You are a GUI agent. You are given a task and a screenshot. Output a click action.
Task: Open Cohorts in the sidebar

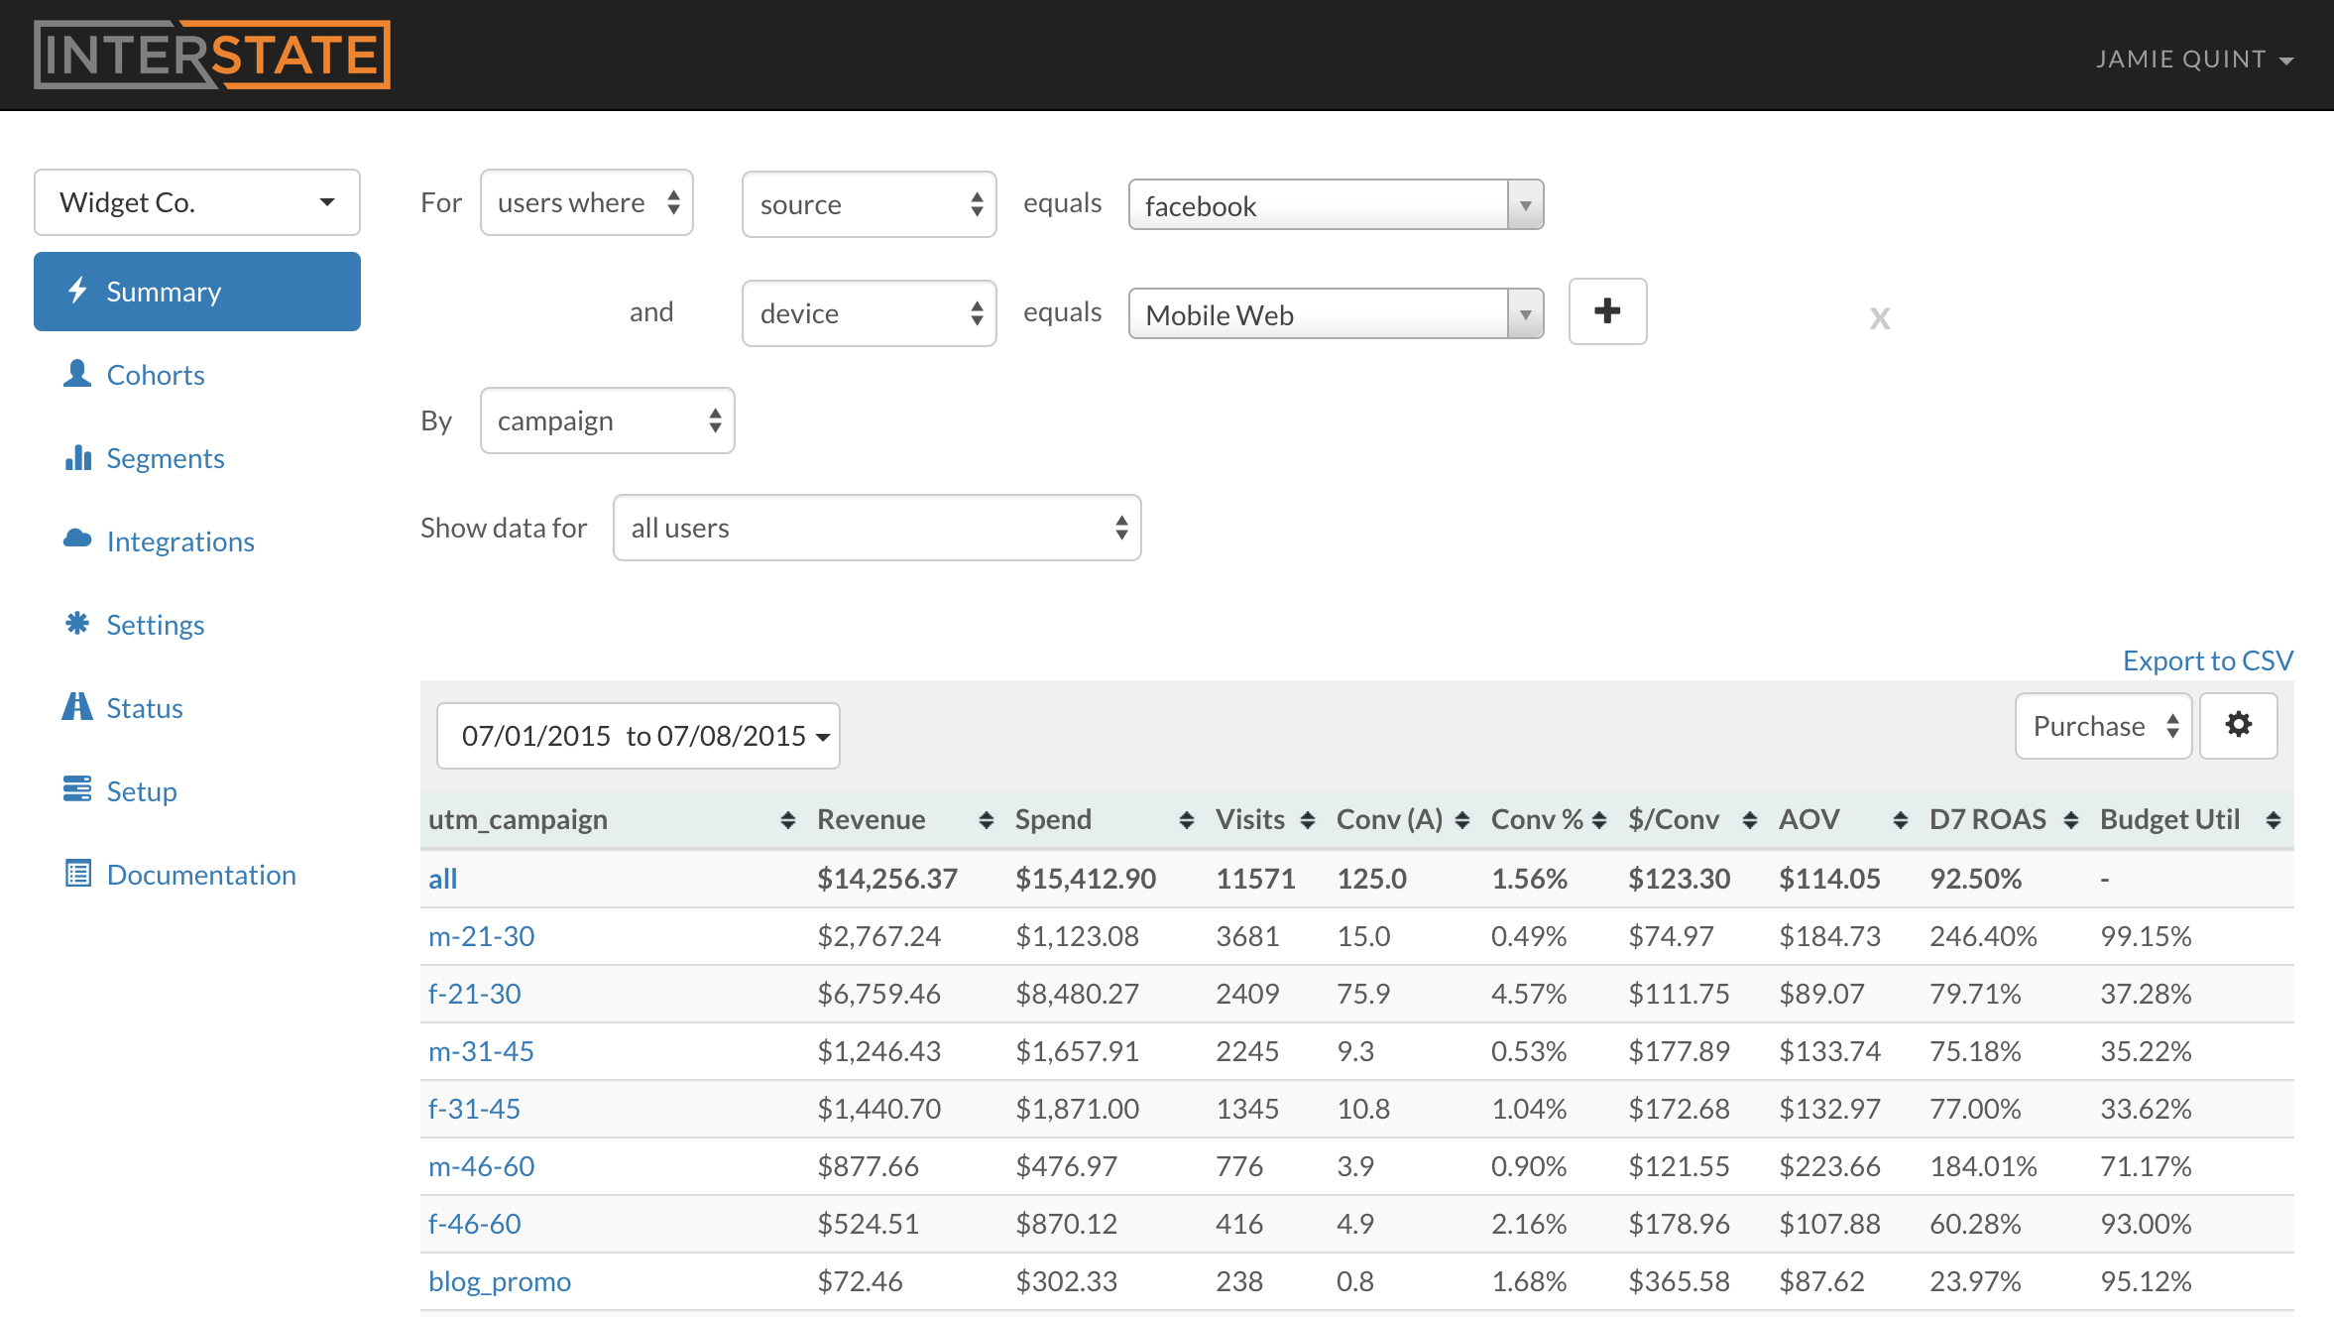click(155, 375)
